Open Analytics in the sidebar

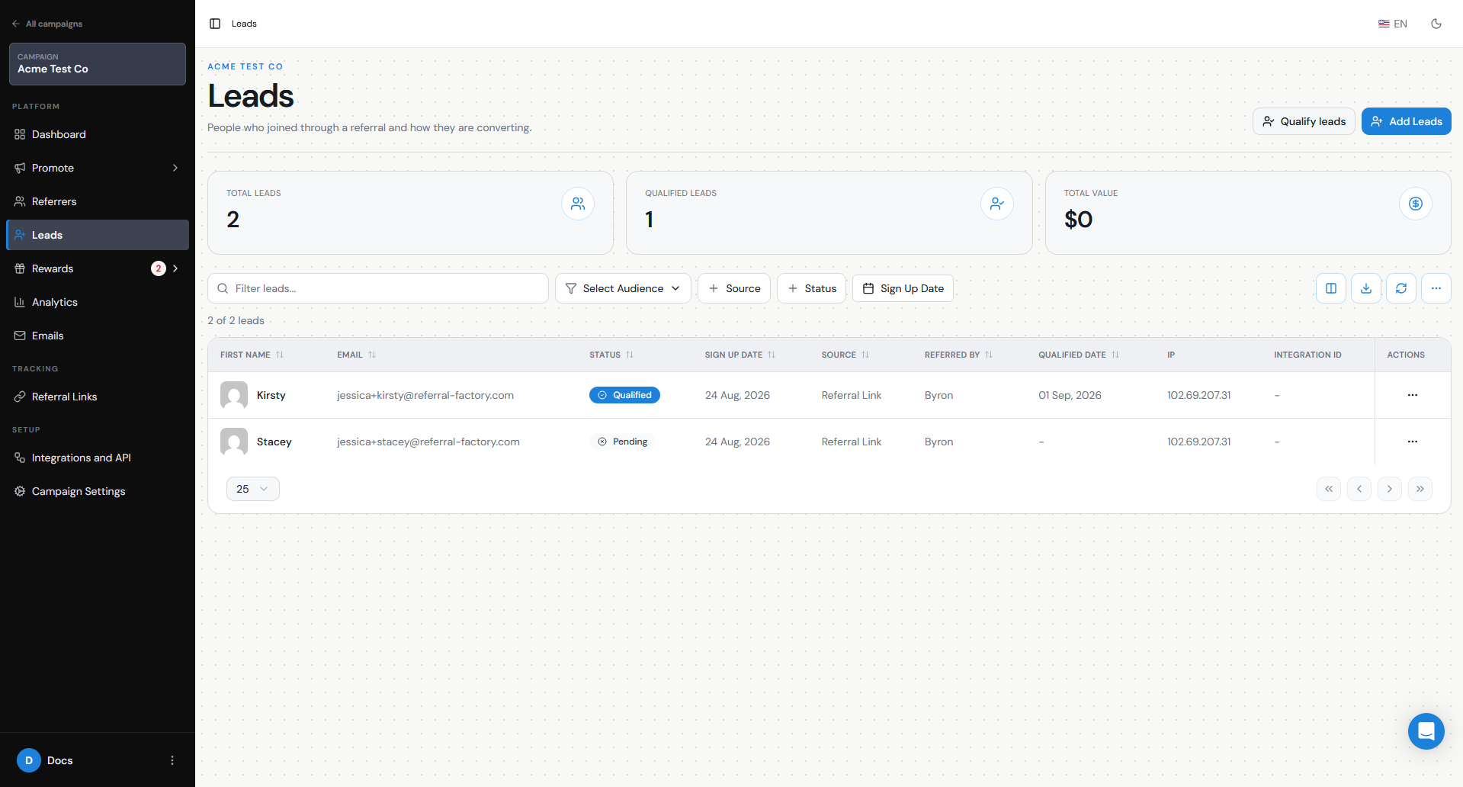(98, 302)
